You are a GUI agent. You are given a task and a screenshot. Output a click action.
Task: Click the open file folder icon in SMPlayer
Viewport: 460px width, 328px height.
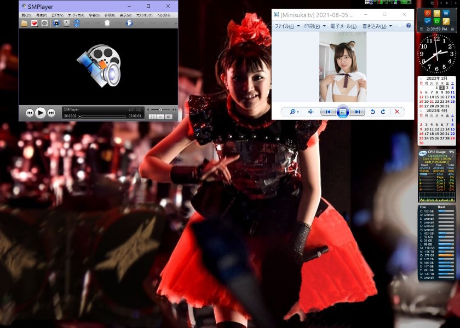24,24
